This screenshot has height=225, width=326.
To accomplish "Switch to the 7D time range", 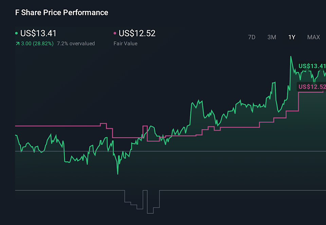I will (x=252, y=37).
